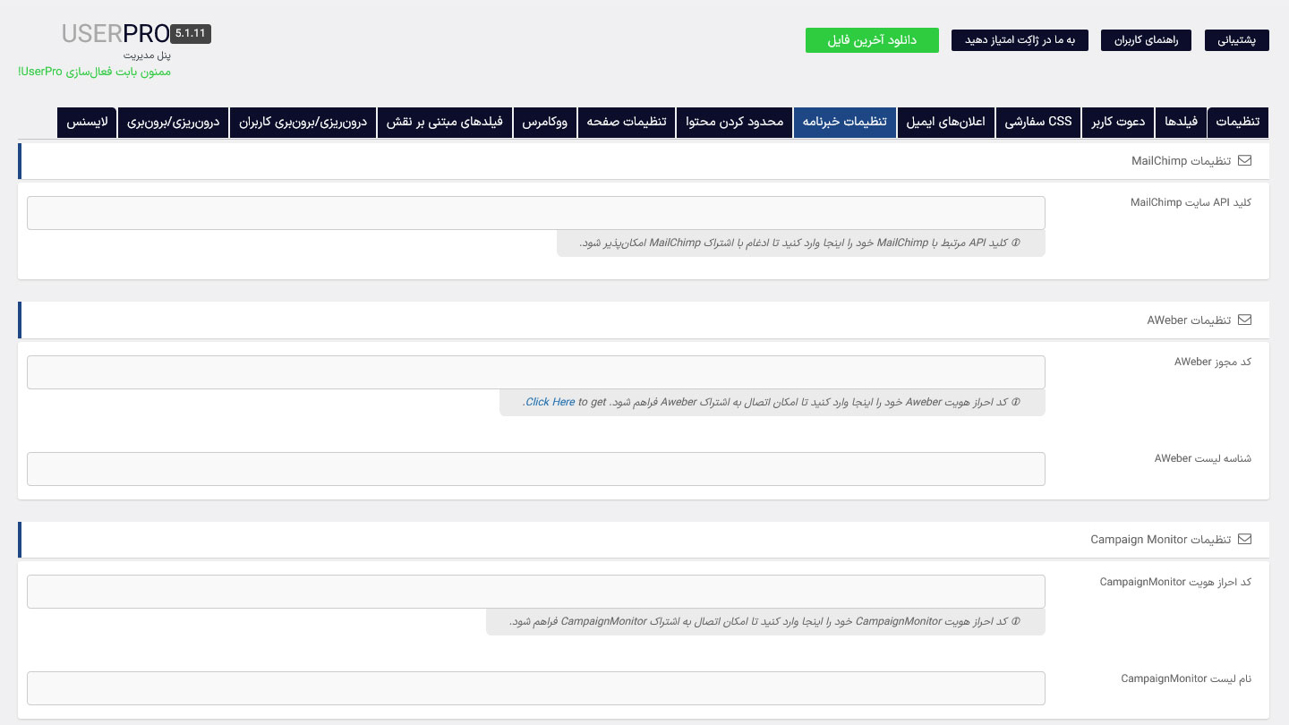Click the UserPro logo
This screenshot has width=1289, height=725.
click(115, 34)
